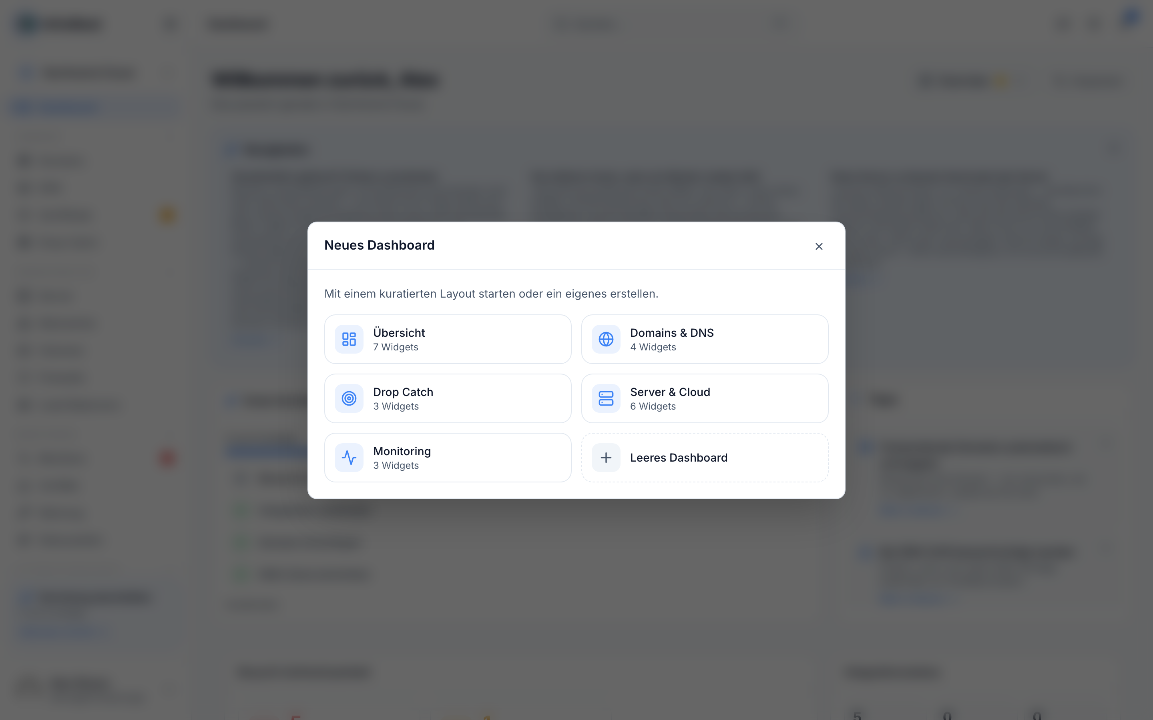Click the "Neues Dashboard" dialog heading
Image resolution: width=1153 pixels, height=720 pixels.
click(379, 245)
